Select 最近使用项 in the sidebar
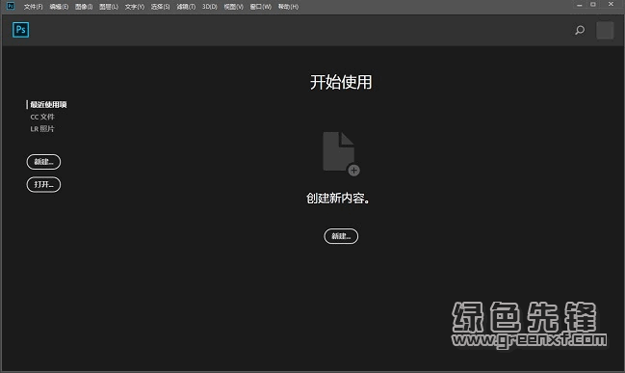The image size is (625, 373). [x=48, y=104]
